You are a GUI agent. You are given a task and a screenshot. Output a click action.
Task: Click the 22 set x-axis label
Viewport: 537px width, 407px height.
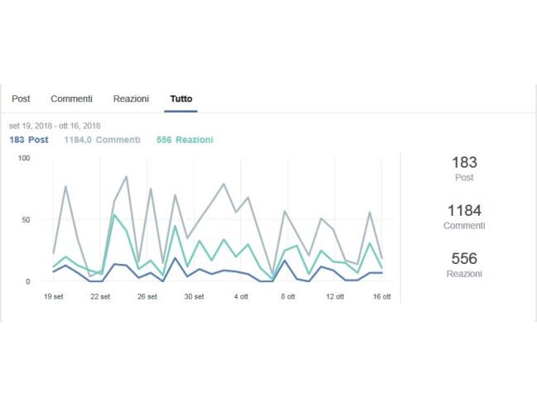pos(100,296)
